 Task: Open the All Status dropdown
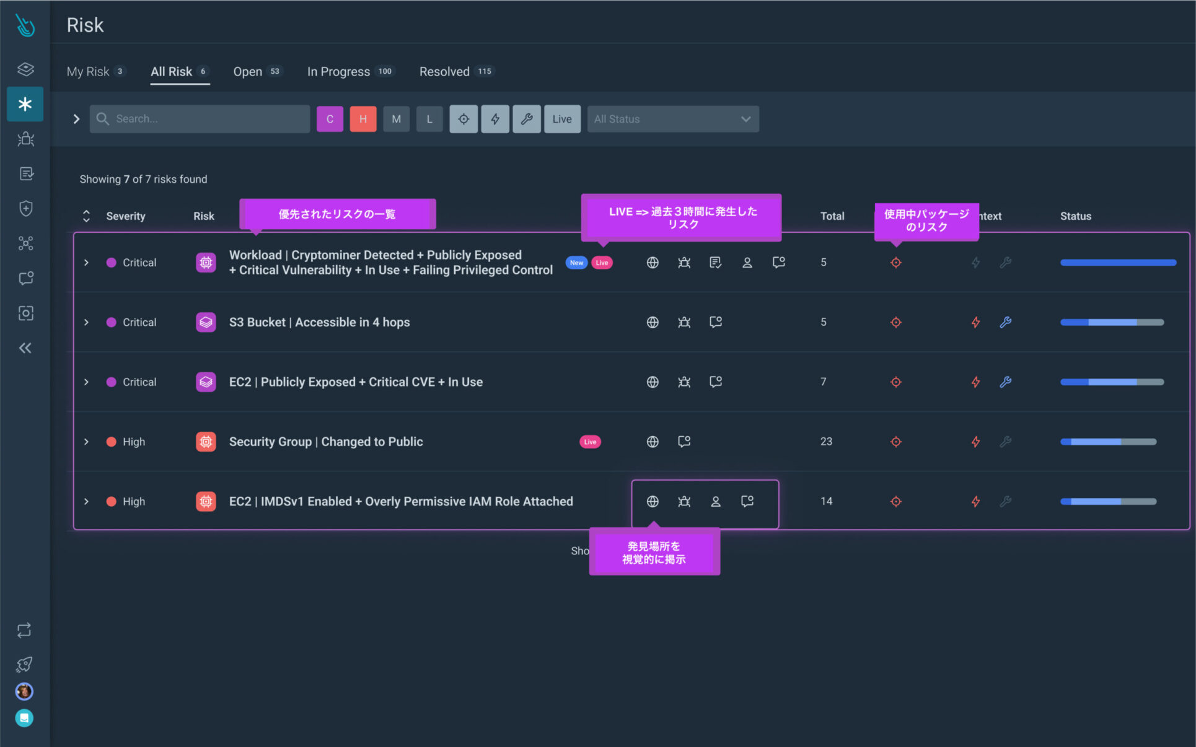pos(673,118)
